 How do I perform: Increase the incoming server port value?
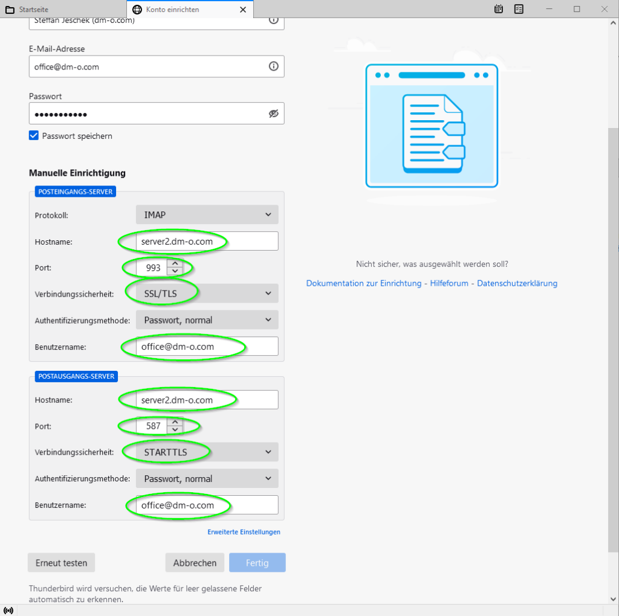[175, 263]
